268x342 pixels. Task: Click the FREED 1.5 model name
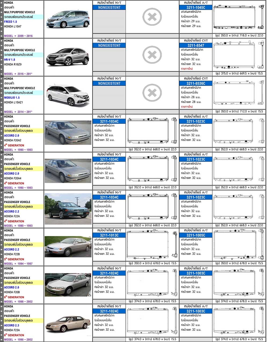tap(10, 22)
